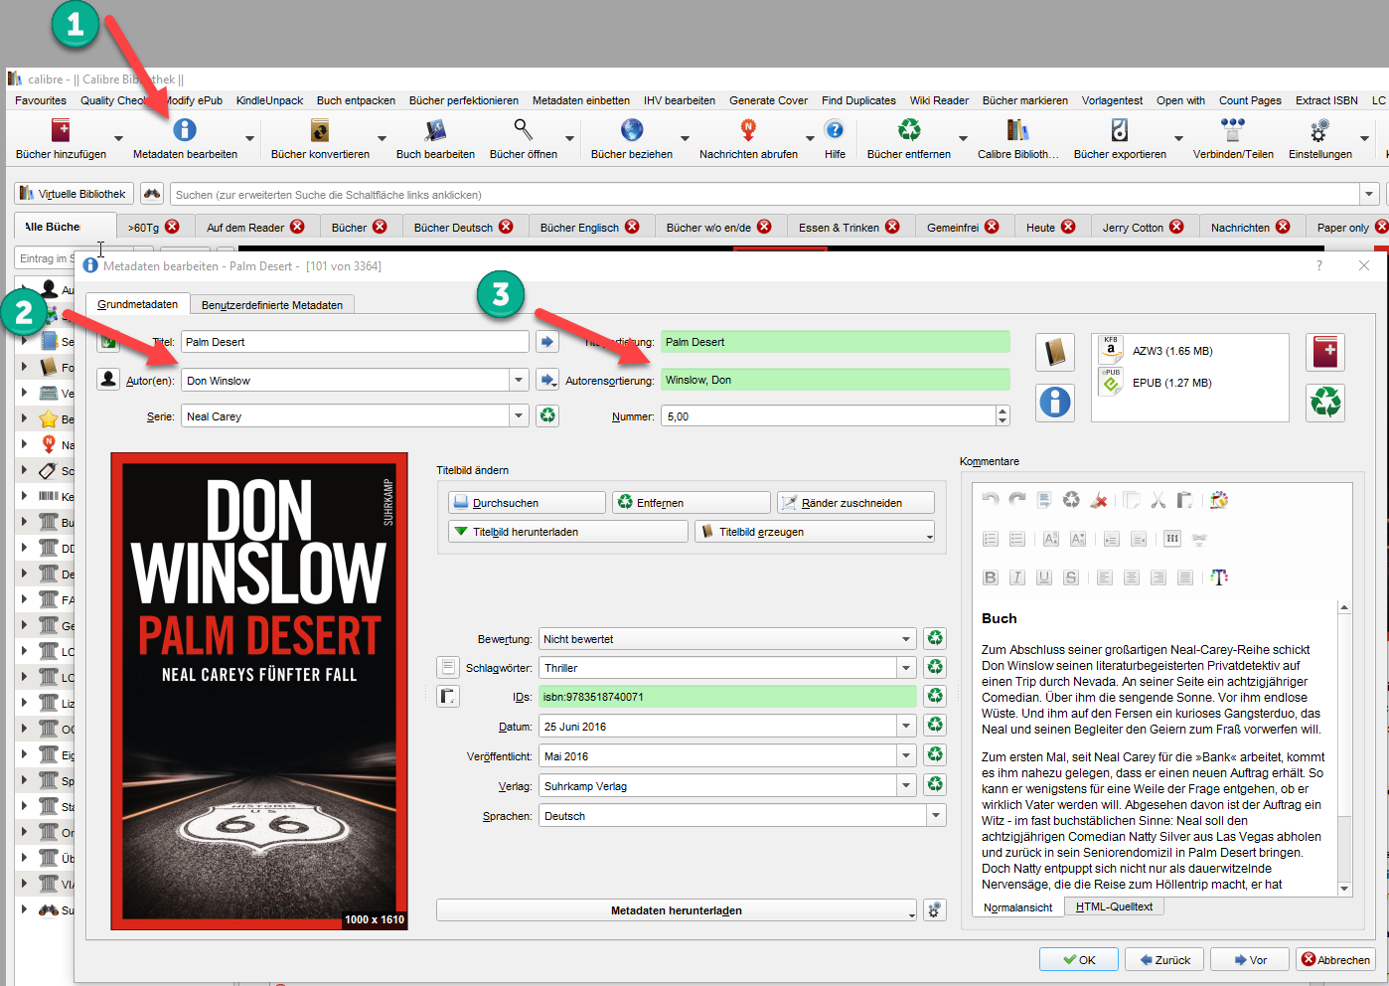Click the blue arrow next to the Autor(en) field
This screenshot has height=986, width=1389.
coord(547,380)
